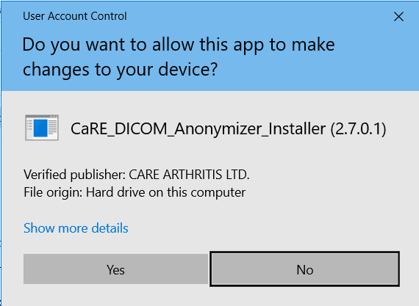419x306 pixels.
Task: Click the Verified publisher CARE ARTHRITIS LTD. line
Action: tap(137, 175)
